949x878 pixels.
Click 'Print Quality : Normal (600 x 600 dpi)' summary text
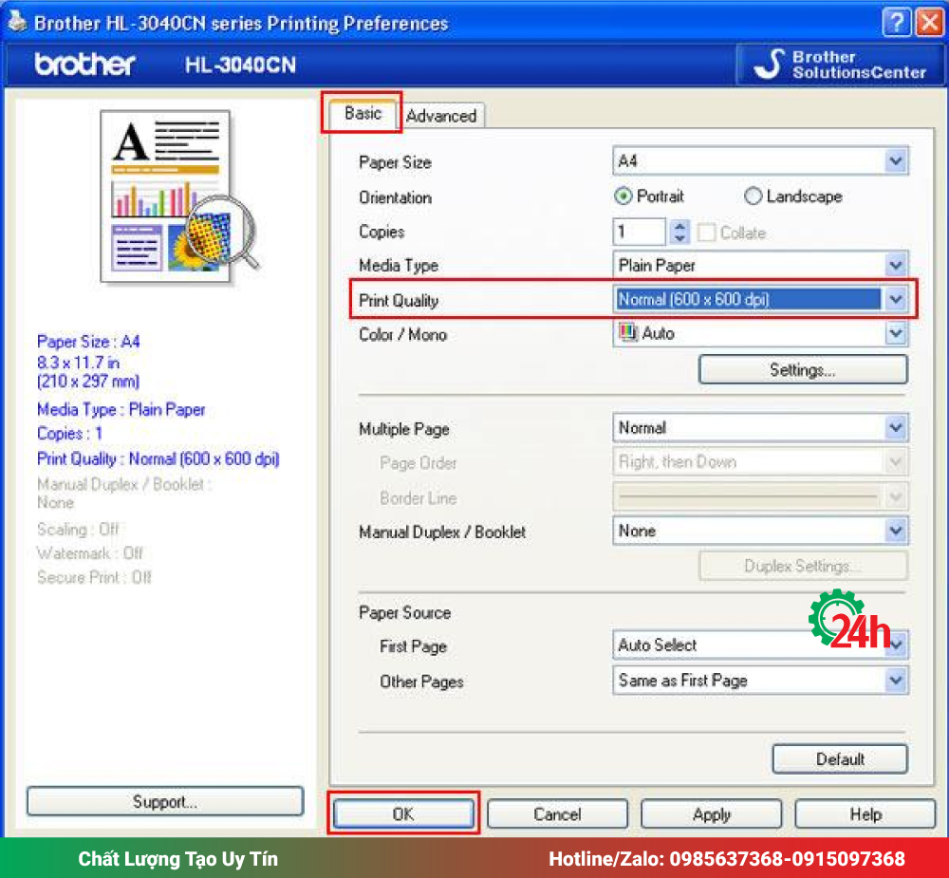(158, 459)
